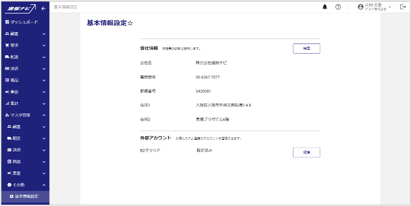The height and width of the screenshot is (206, 411).
Task: Click 編集 button for 会社情報
Action: pyautogui.click(x=306, y=49)
